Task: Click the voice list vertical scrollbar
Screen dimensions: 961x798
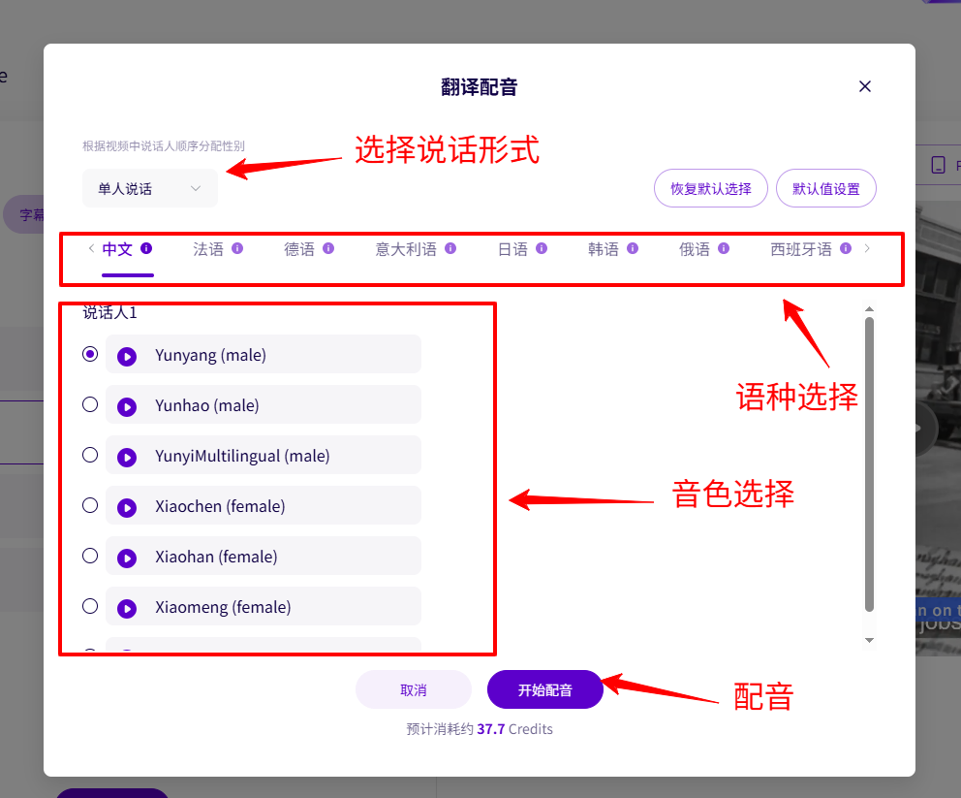Action: pos(869,465)
